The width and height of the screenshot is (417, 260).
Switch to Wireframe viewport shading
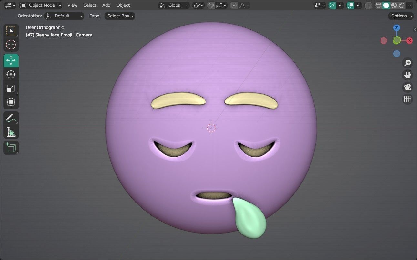click(379, 5)
